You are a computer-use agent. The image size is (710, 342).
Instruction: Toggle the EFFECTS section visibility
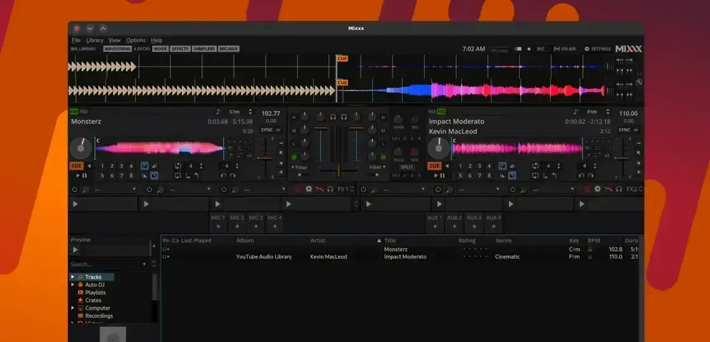(180, 49)
